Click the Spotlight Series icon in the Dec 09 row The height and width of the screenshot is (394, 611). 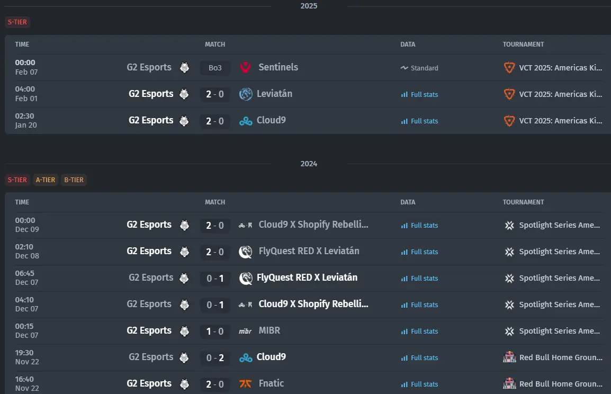coord(509,225)
